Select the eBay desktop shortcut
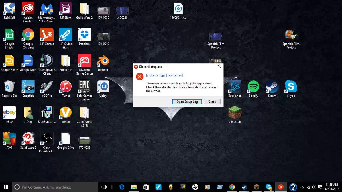 (9, 115)
